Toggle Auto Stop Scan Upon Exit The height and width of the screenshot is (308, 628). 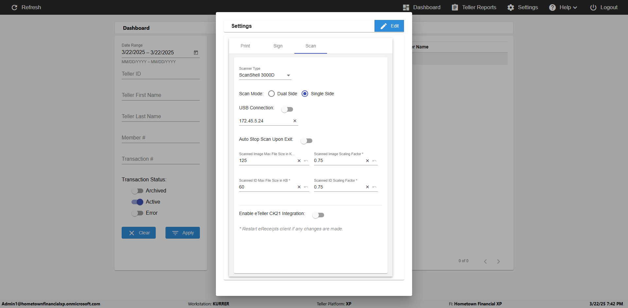(x=306, y=141)
